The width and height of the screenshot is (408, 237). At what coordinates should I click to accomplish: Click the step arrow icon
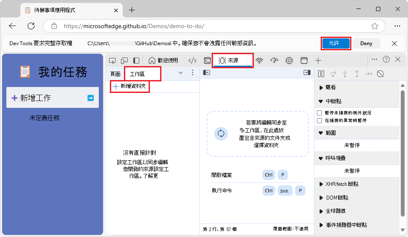click(369, 74)
